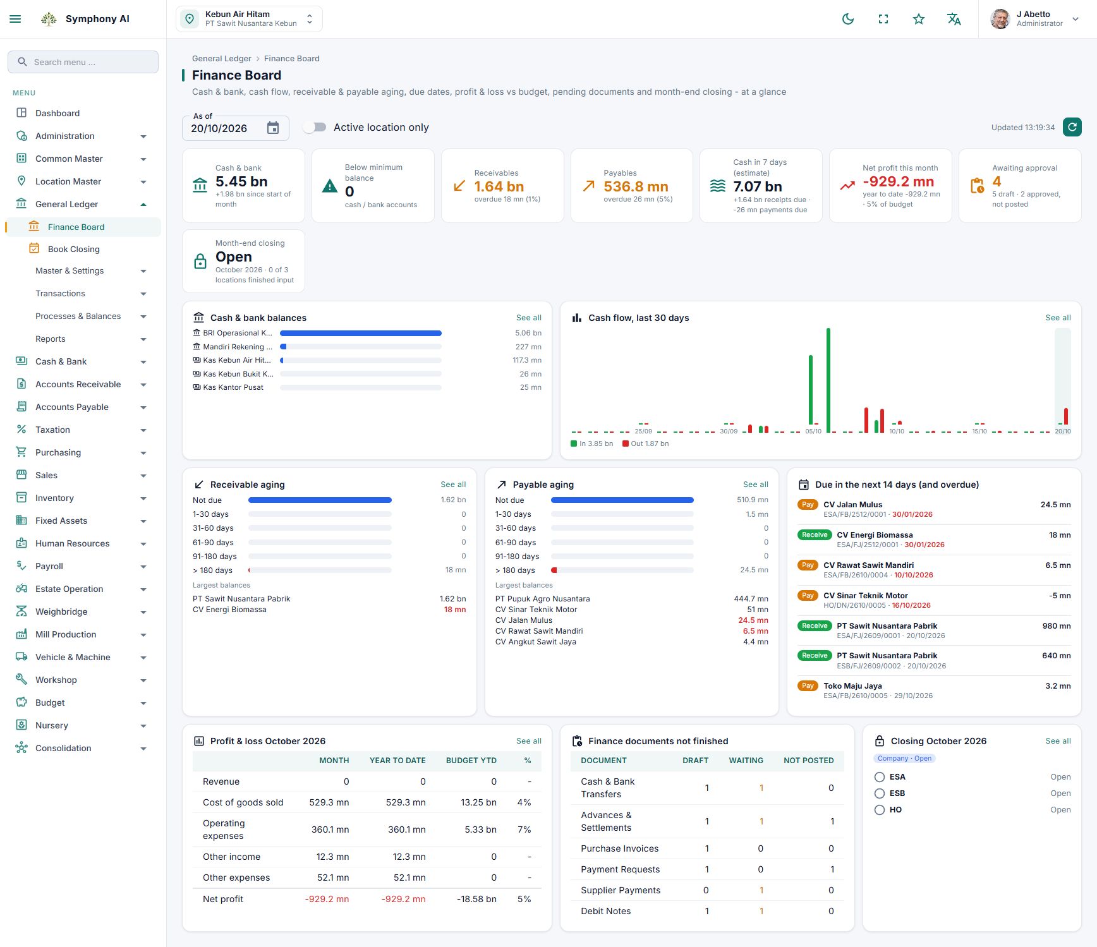Open the hamburger menu icon
1097x947 pixels.
click(15, 19)
